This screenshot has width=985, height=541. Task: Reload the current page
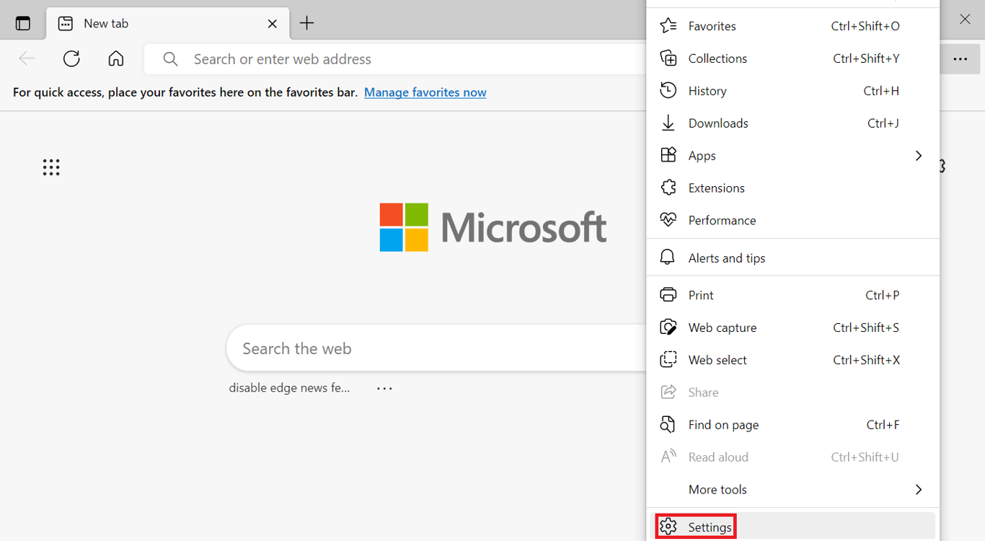71,58
